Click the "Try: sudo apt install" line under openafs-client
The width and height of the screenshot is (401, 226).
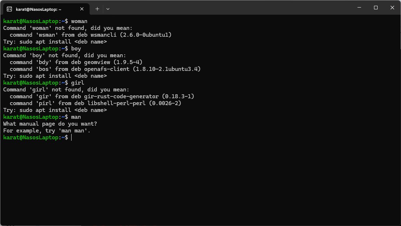pos(55,76)
